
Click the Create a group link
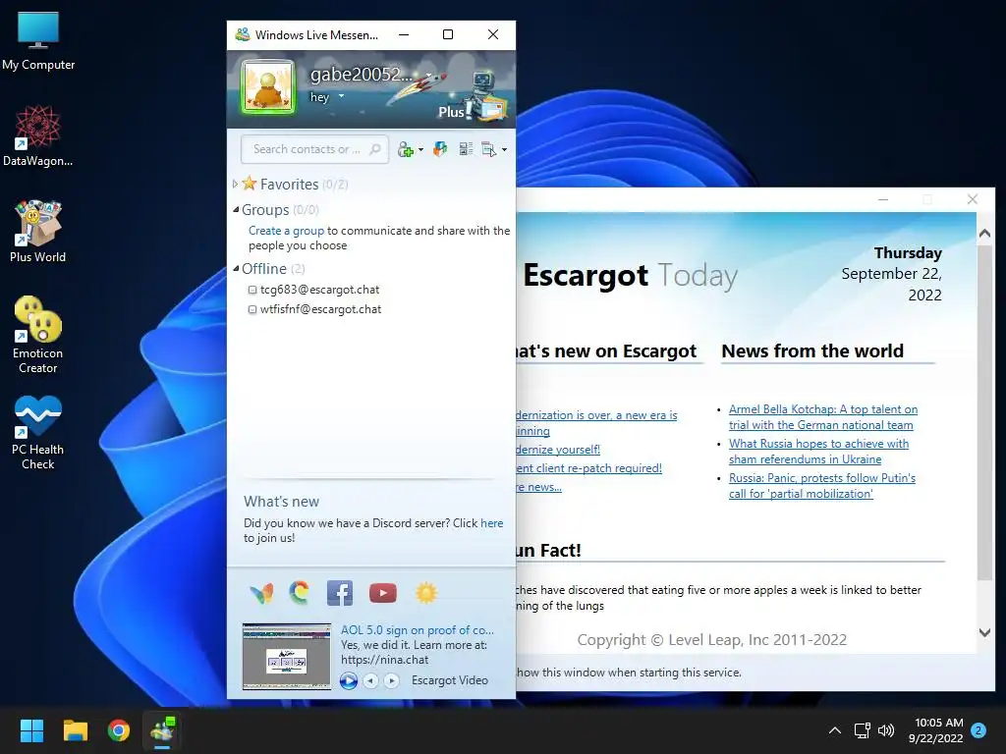pos(286,231)
